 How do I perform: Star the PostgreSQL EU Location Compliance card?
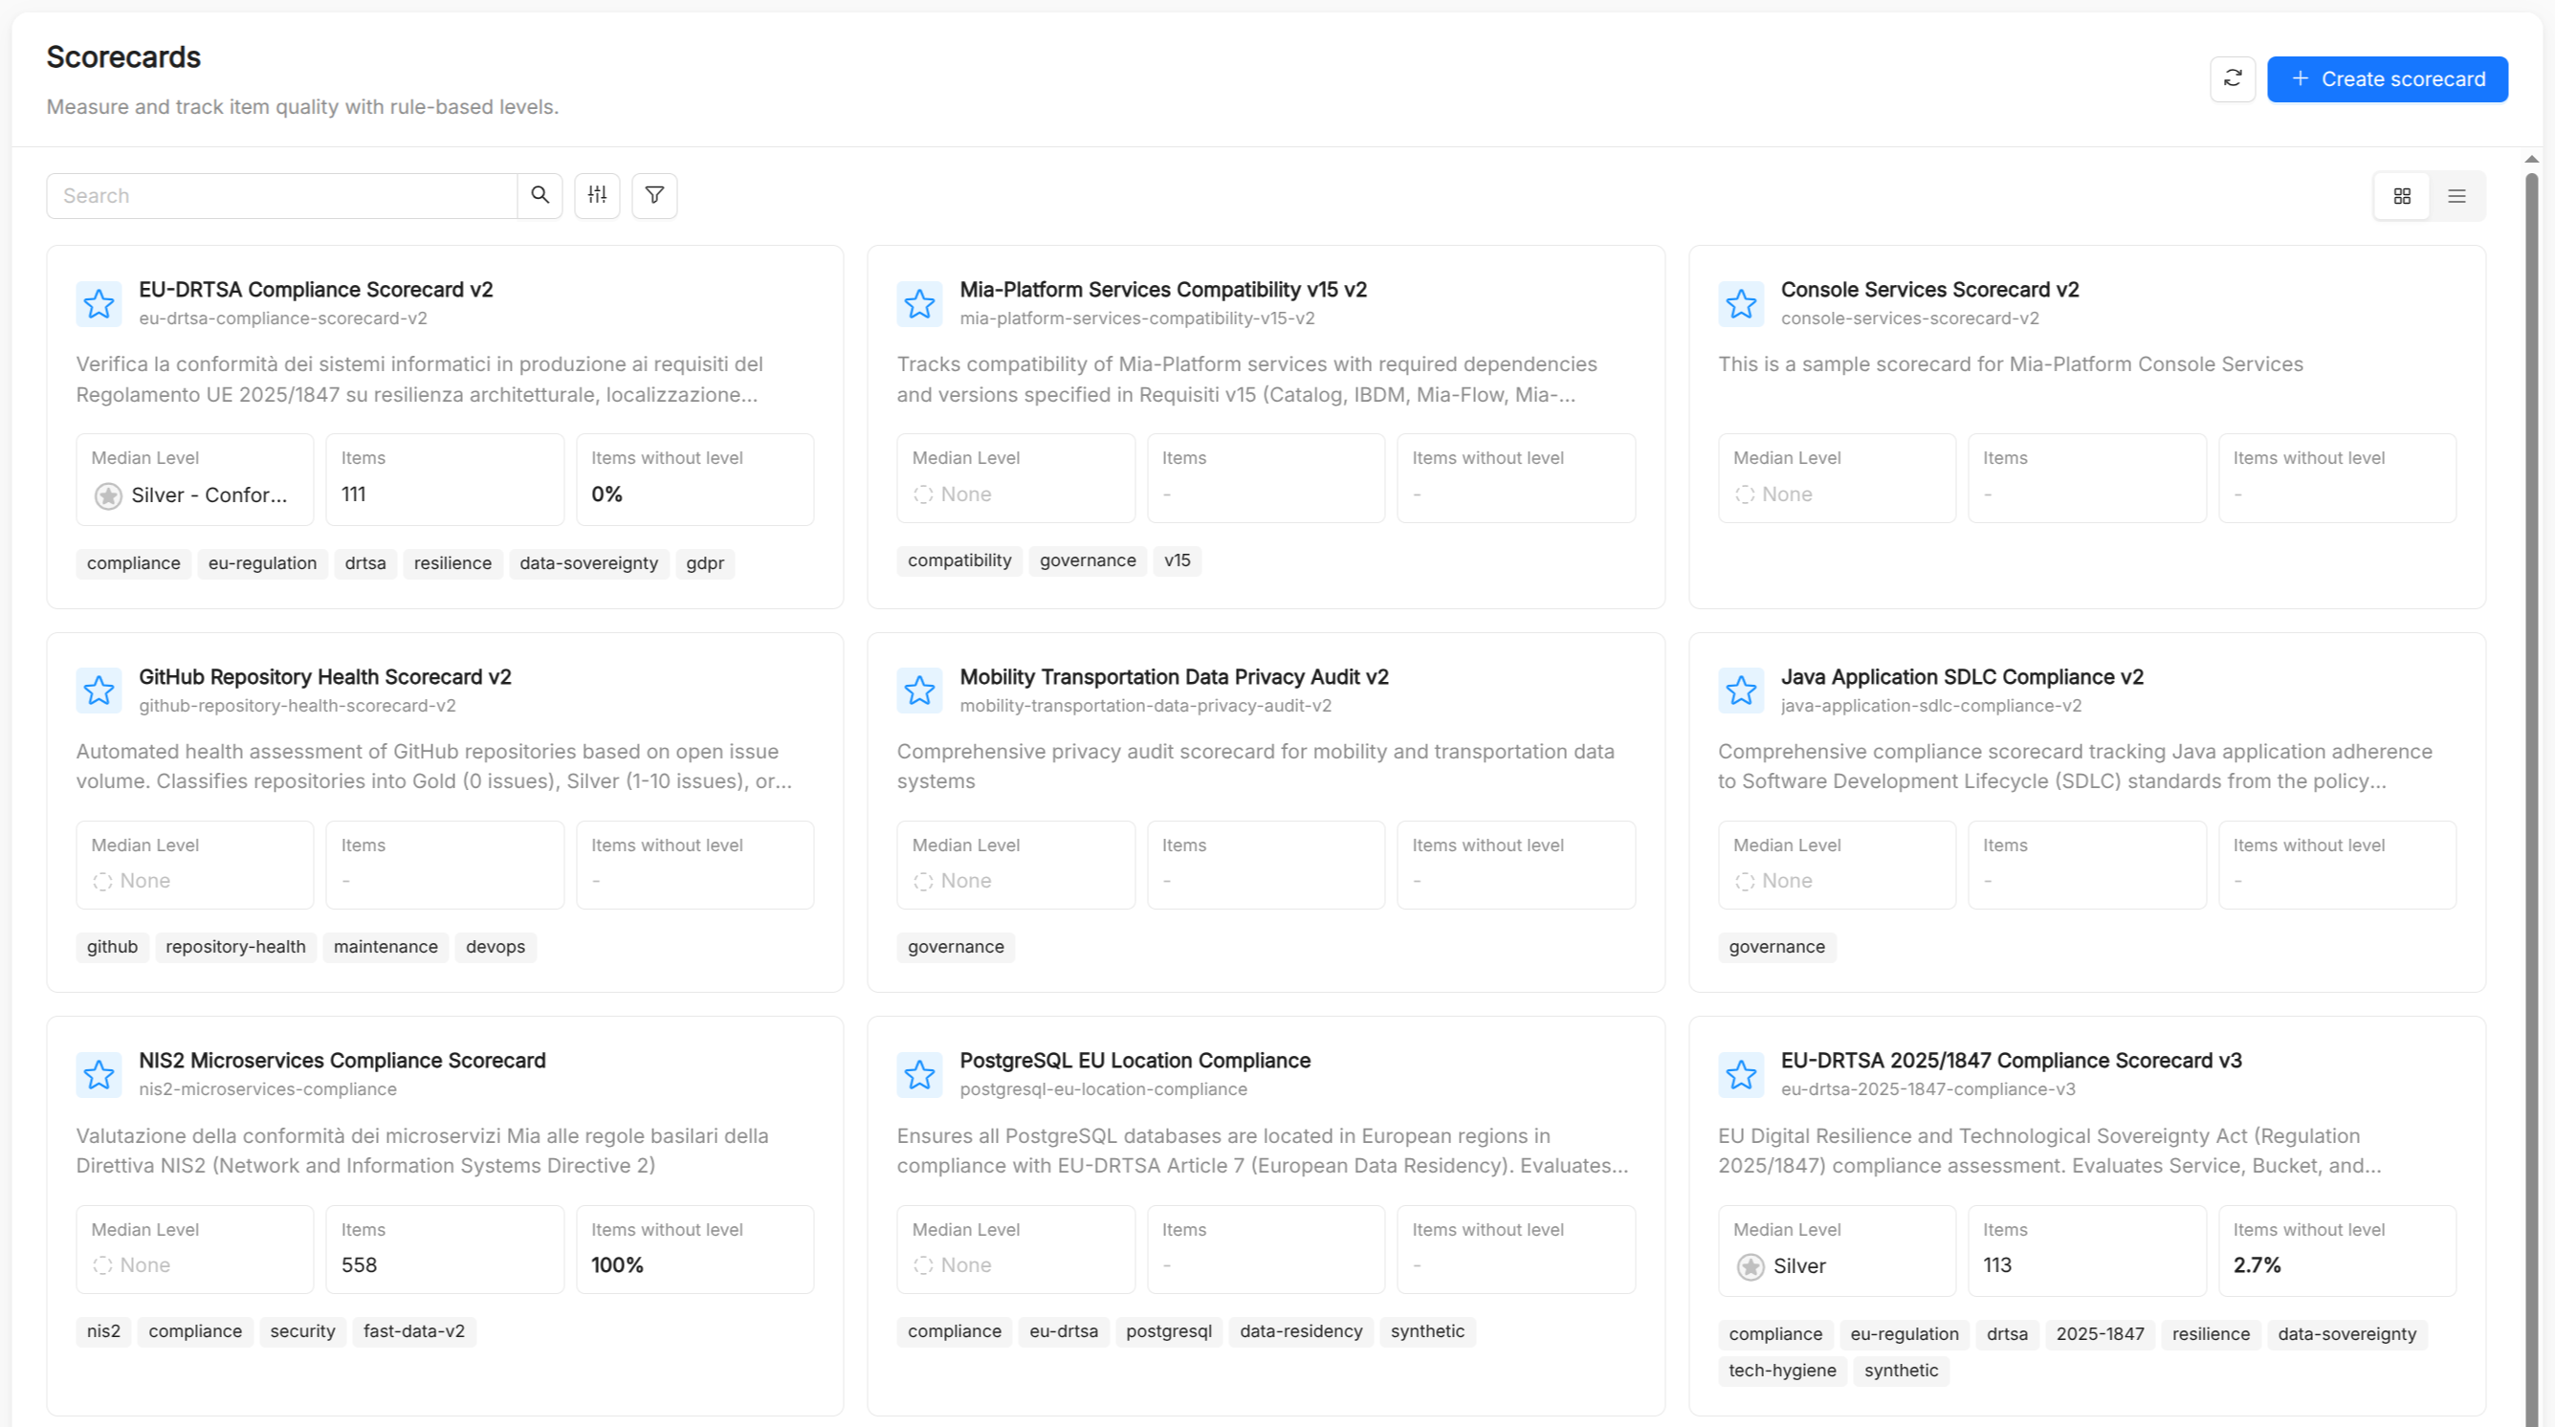tap(919, 1075)
